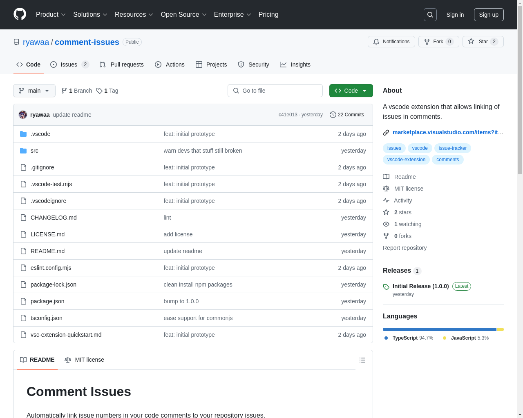This screenshot has width=523, height=418.
Task: Click the TypeScript 94.7% language entry
Action: [x=409, y=338]
